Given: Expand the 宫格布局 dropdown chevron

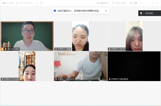Looking at the screenshot, I should coord(109,3).
